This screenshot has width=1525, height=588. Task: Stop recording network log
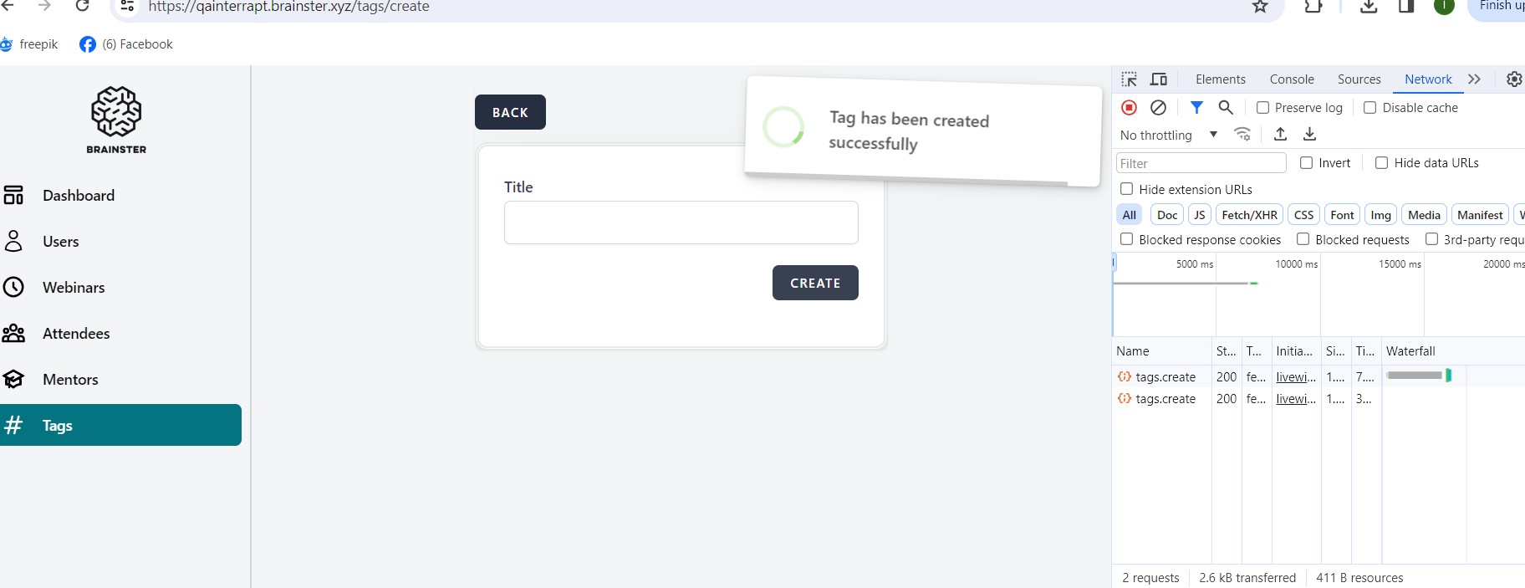tap(1129, 107)
